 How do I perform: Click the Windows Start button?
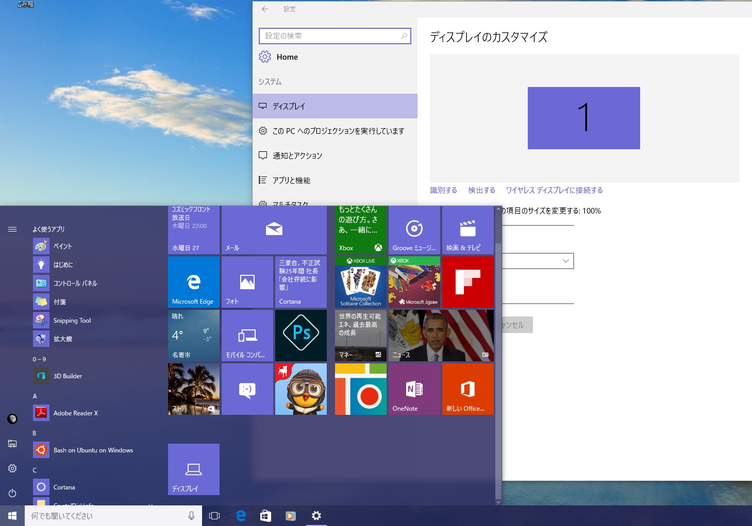[x=12, y=516]
